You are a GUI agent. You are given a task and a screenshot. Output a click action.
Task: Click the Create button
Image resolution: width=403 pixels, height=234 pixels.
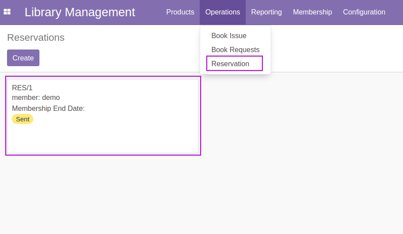click(x=23, y=58)
